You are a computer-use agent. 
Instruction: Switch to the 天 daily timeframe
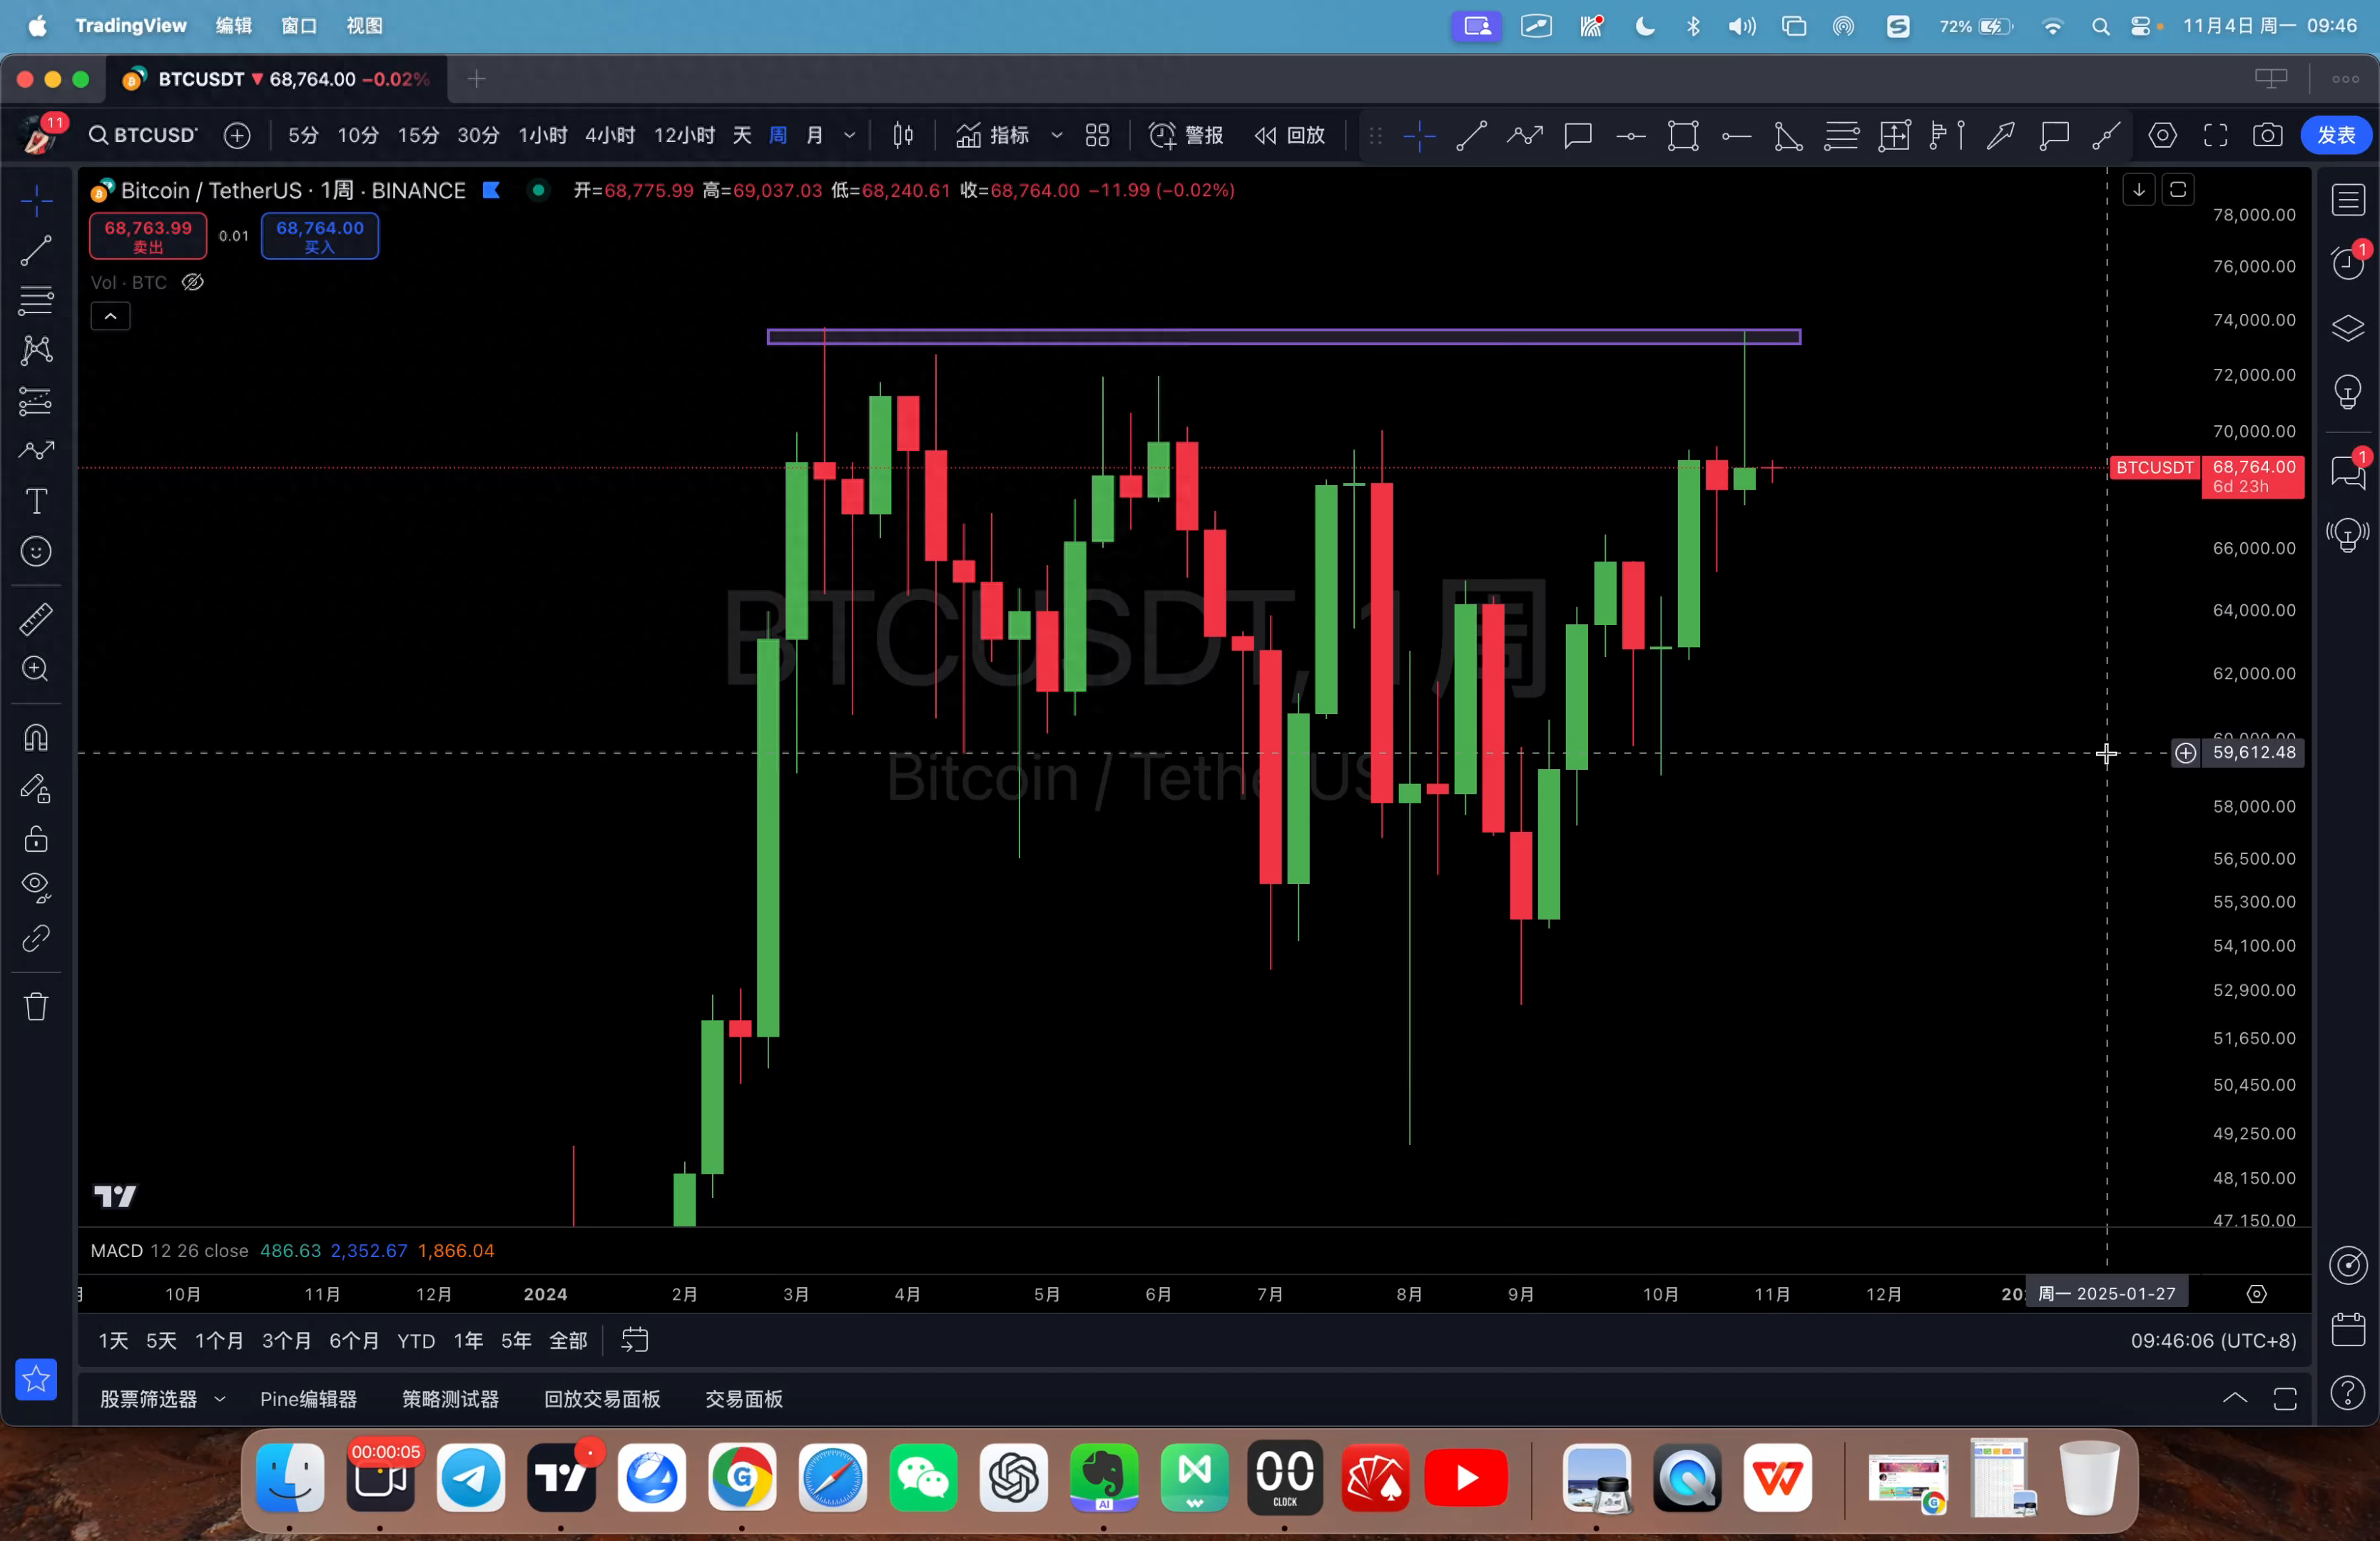[x=742, y=135]
